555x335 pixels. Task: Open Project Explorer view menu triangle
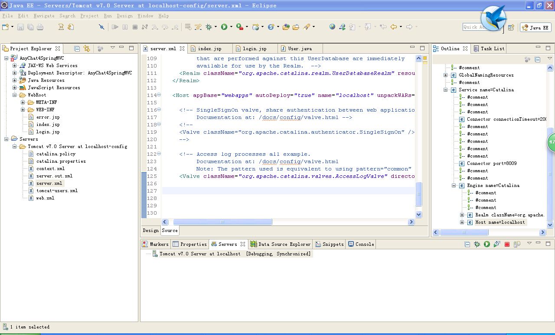112,48
